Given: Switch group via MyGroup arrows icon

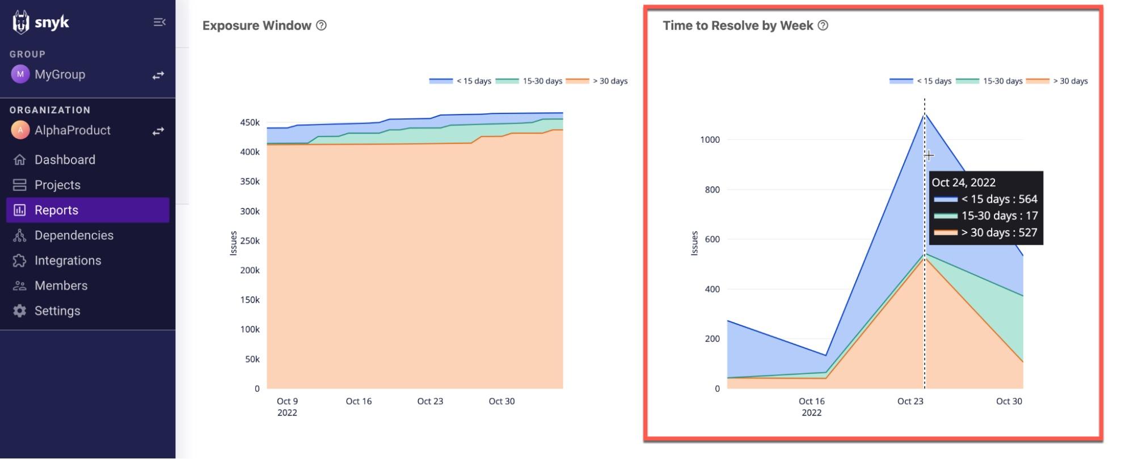Looking at the screenshot, I should [x=158, y=75].
